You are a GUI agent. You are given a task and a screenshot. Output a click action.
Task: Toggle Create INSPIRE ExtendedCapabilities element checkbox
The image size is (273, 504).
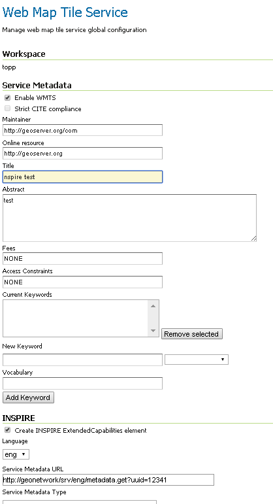(7, 430)
